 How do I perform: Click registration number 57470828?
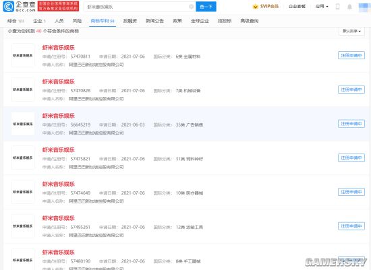click(80, 91)
